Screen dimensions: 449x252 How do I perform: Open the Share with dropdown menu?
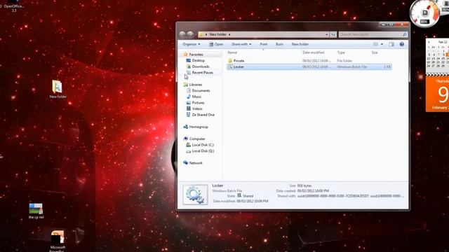(241, 44)
